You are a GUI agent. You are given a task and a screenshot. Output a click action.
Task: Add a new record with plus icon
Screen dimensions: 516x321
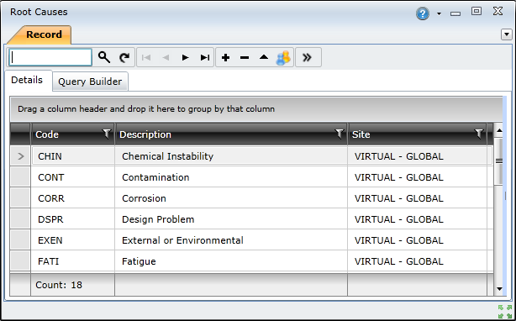tap(225, 58)
